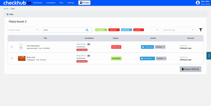The image size is (211, 106).
Task: Click the Export All(XLS) button
Action: click(190, 69)
